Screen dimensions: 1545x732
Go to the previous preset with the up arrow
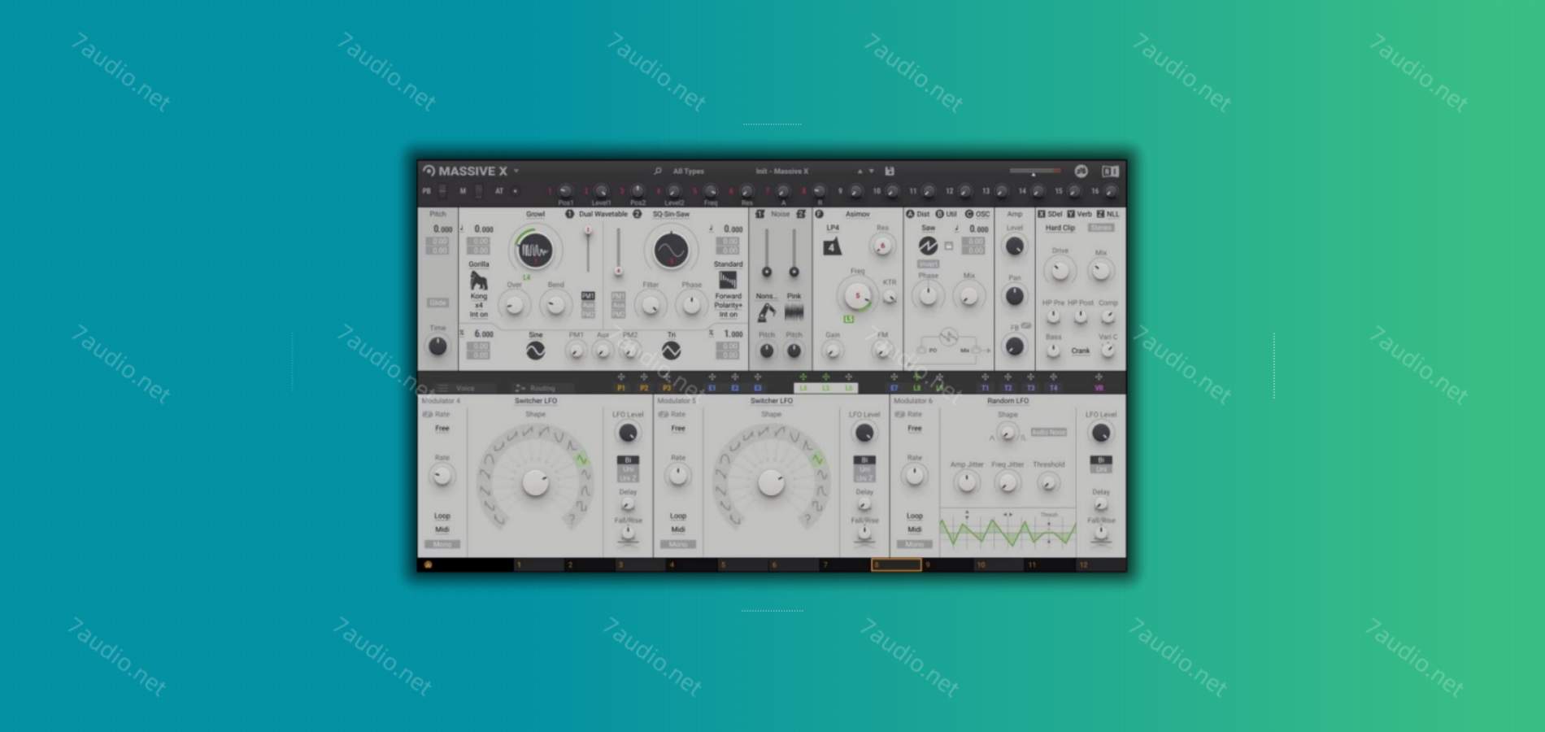tap(860, 172)
